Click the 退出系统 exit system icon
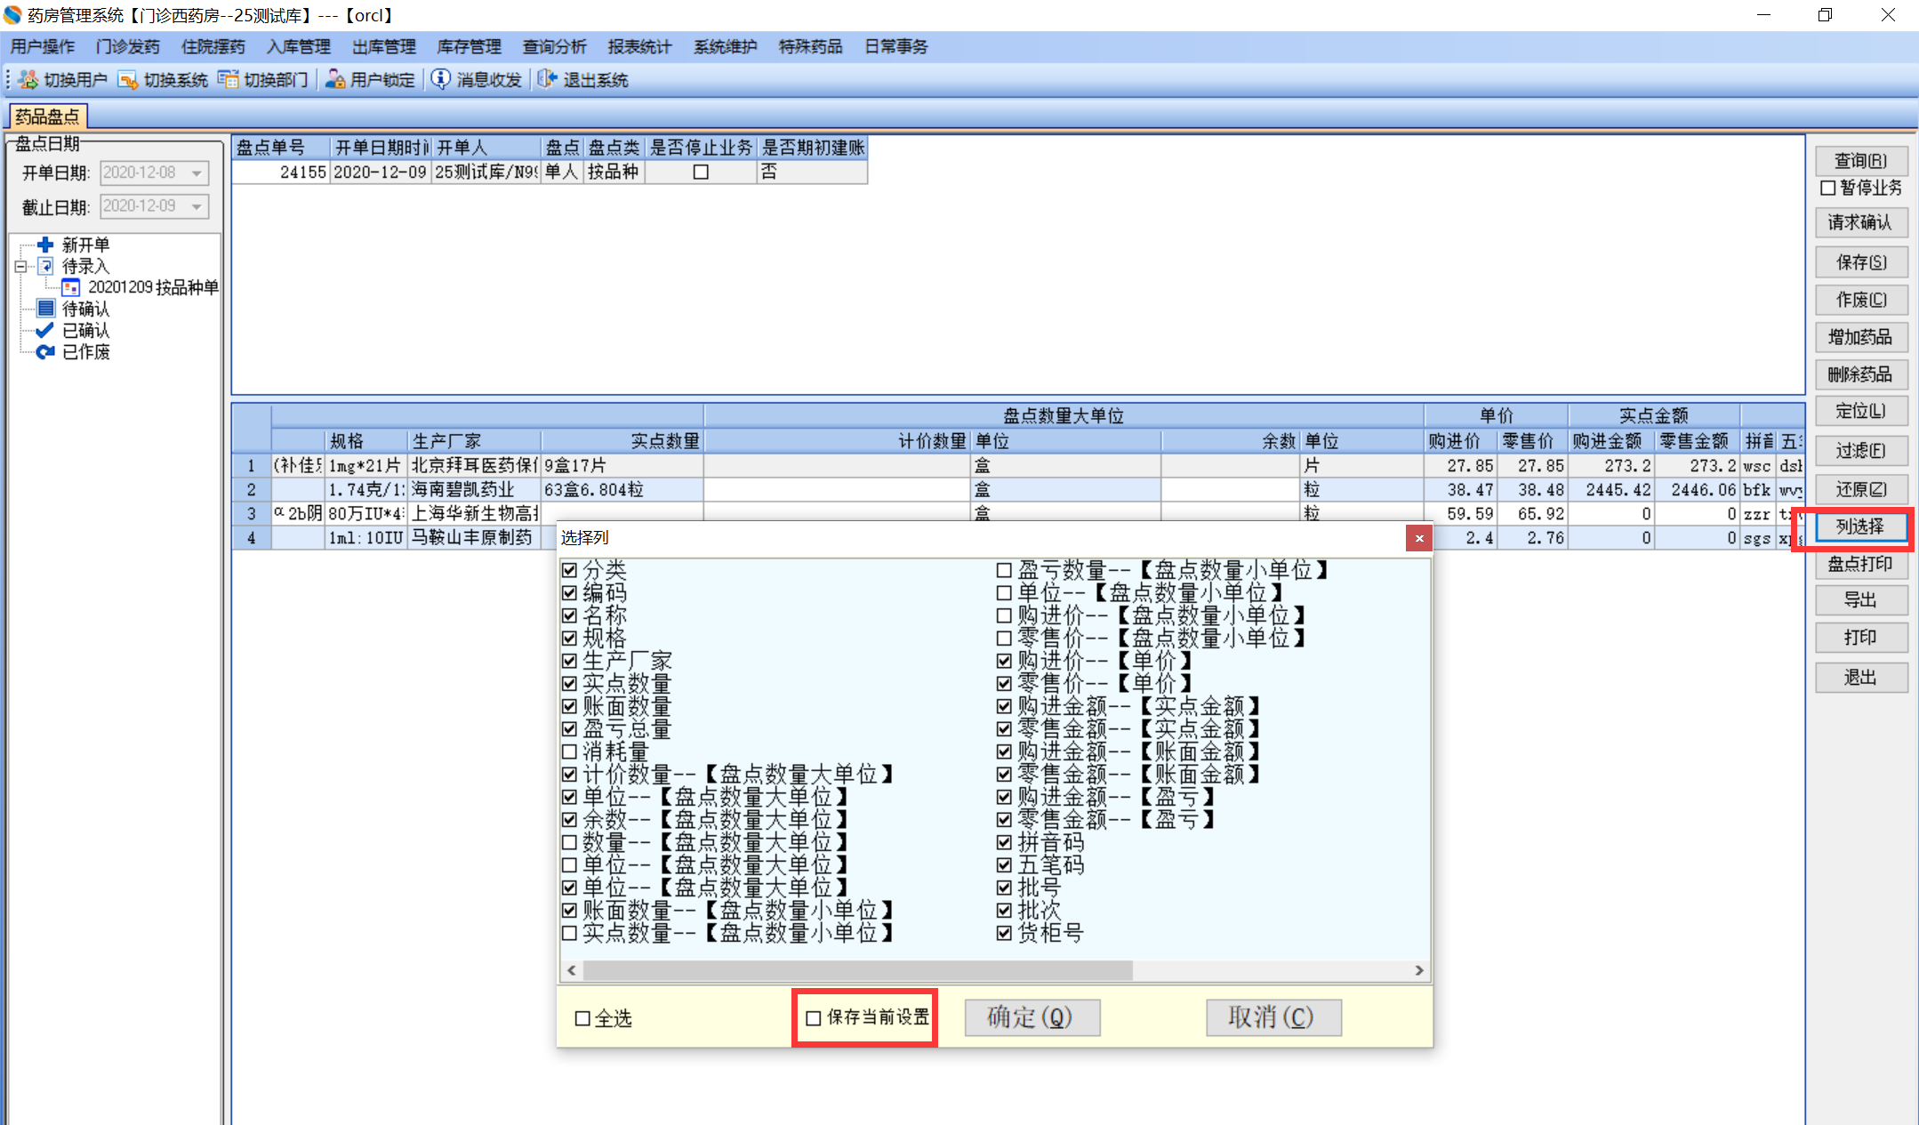1919x1125 pixels. click(547, 80)
